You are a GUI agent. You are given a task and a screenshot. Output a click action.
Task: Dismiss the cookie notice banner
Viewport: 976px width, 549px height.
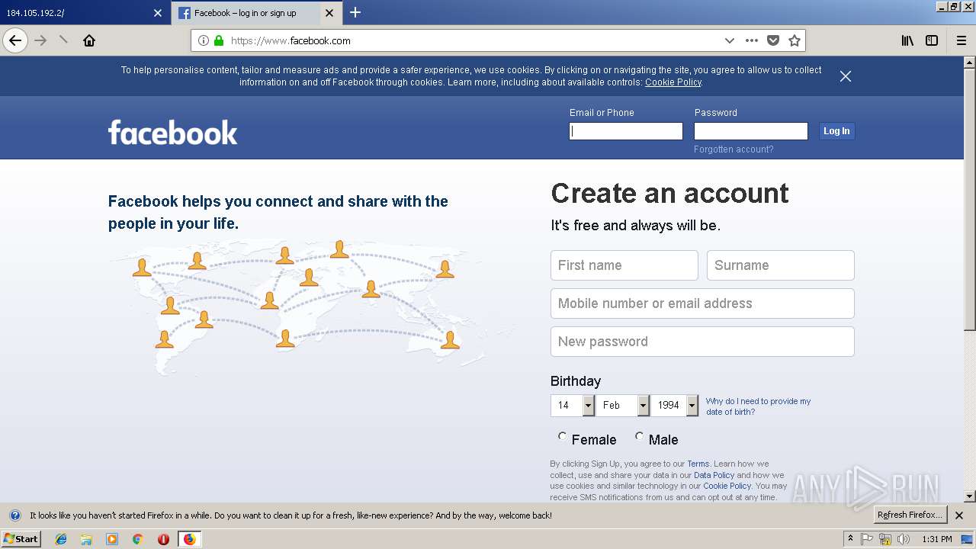click(846, 75)
